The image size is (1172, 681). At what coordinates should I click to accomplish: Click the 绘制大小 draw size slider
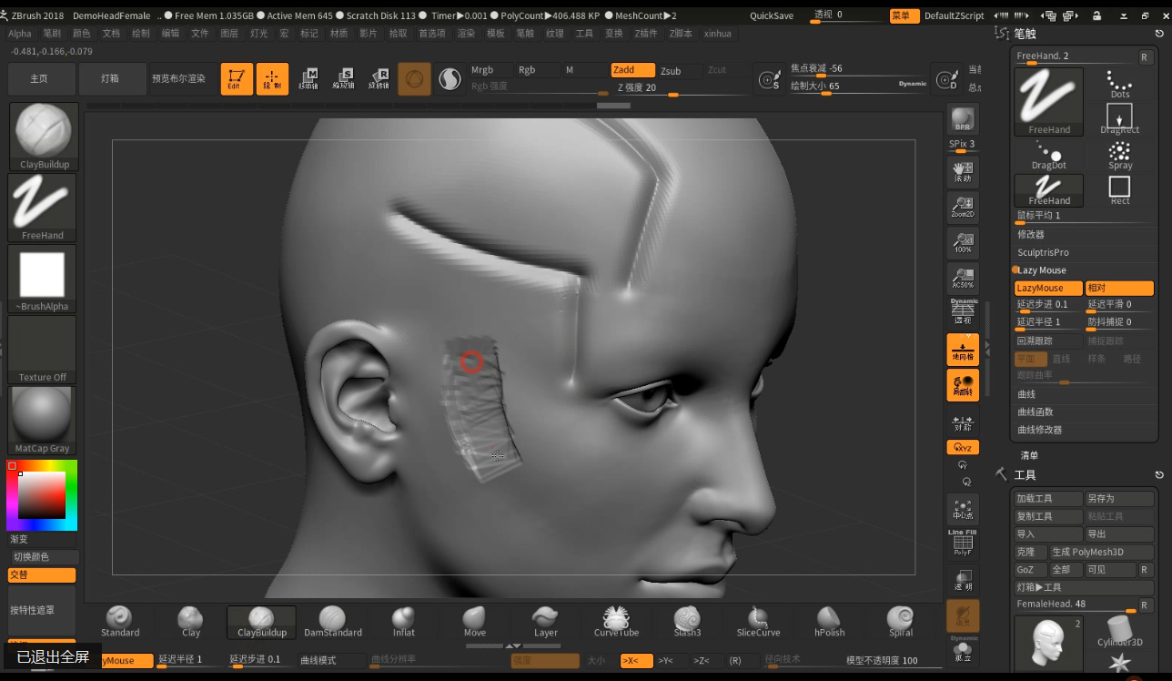(858, 86)
